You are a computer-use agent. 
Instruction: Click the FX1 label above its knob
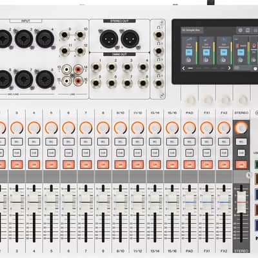coord(206,113)
